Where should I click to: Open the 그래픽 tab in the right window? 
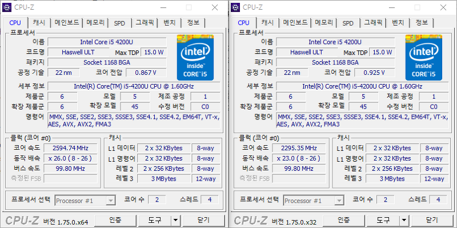(373, 23)
